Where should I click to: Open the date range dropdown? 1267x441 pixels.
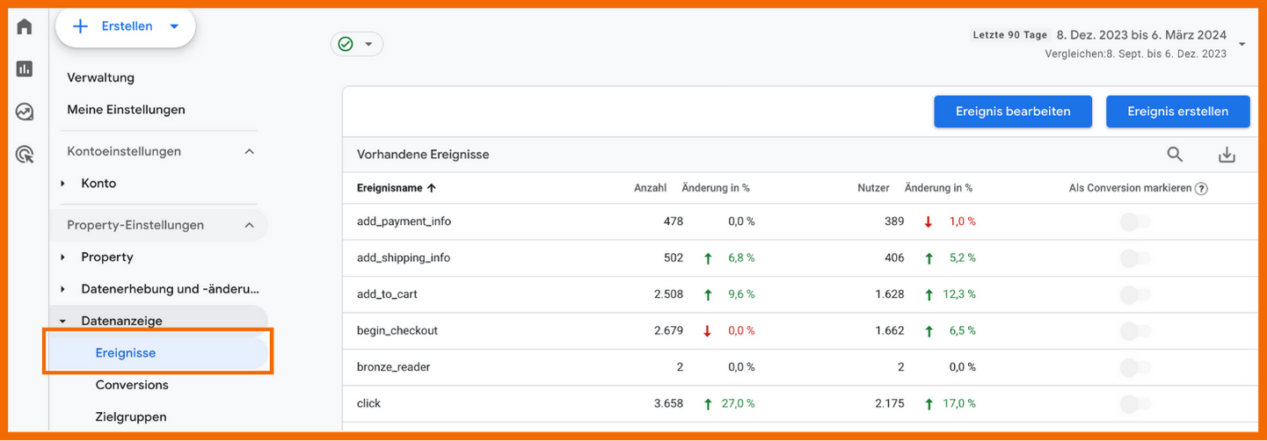1242,44
